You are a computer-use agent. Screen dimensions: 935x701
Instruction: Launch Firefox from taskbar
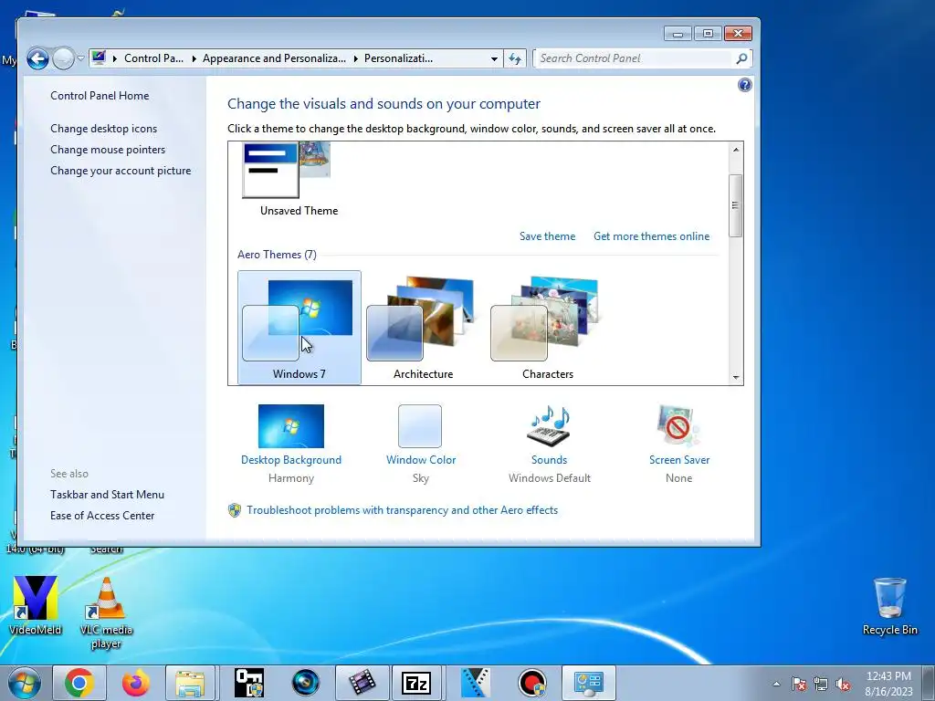135,683
